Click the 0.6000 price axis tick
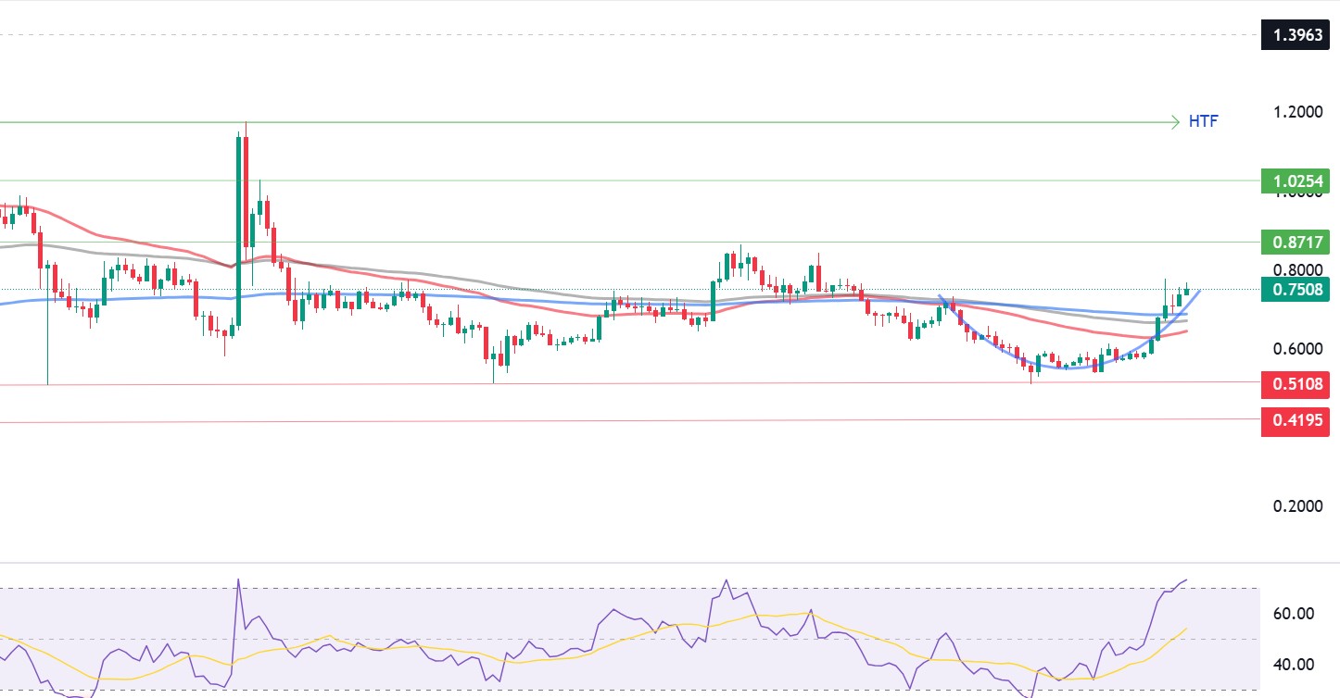This screenshot has width=1340, height=698. click(x=1297, y=349)
